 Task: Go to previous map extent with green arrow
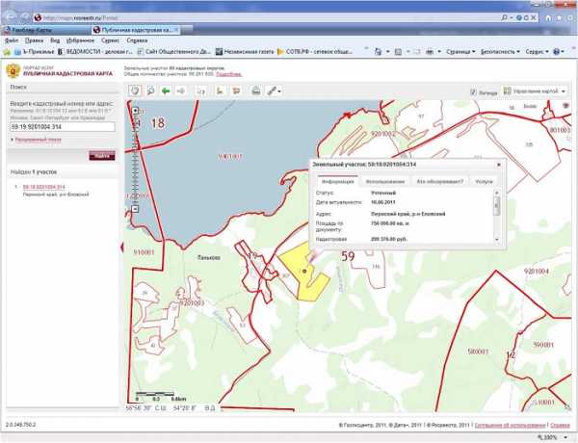click(166, 91)
